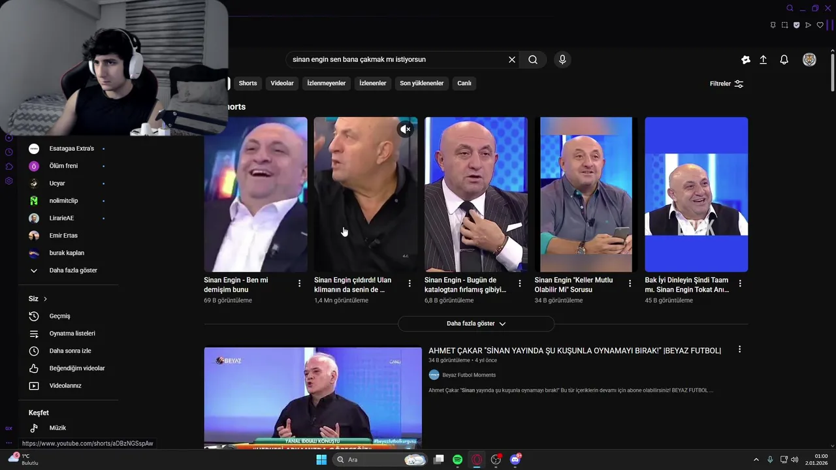The height and width of the screenshot is (470, 836).
Task: Open Ahmet Çakar video thumbnail
Action: pyautogui.click(x=313, y=398)
